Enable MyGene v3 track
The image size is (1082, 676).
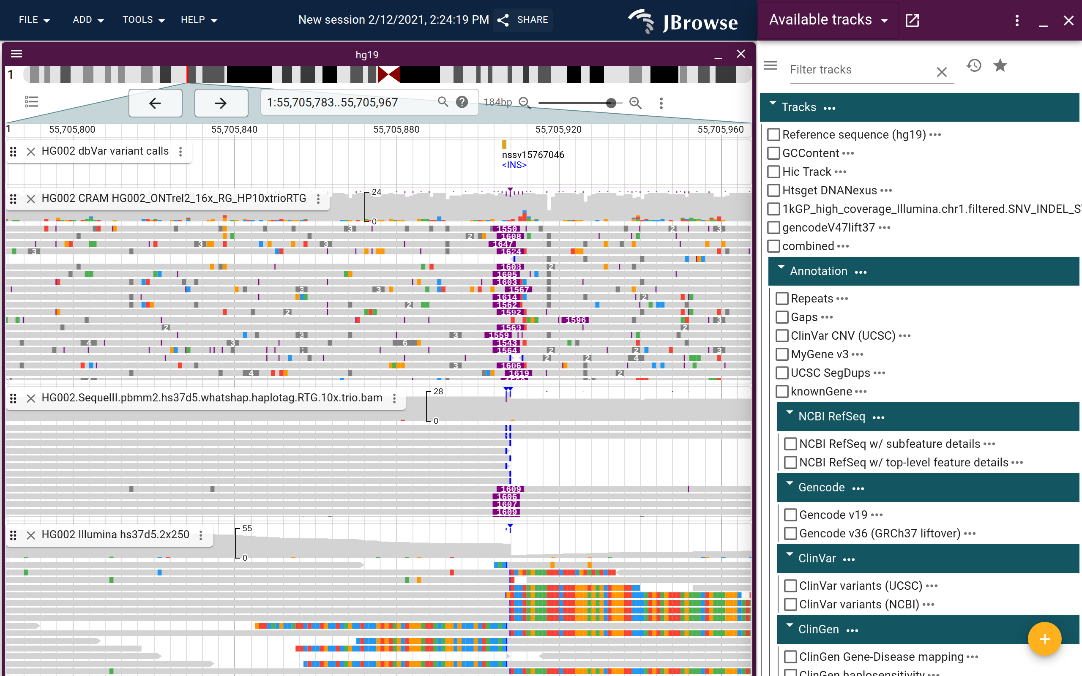coord(782,354)
